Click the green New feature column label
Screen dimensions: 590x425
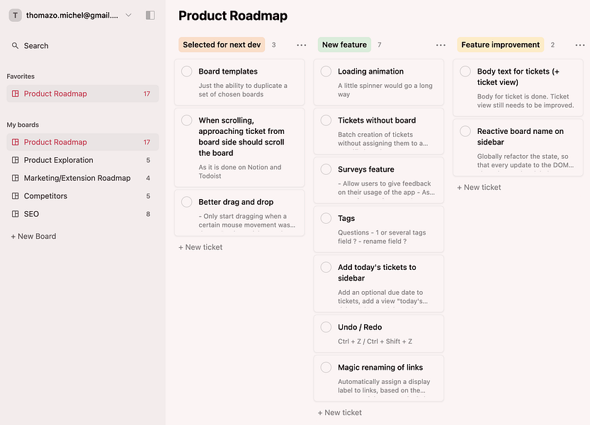point(344,45)
